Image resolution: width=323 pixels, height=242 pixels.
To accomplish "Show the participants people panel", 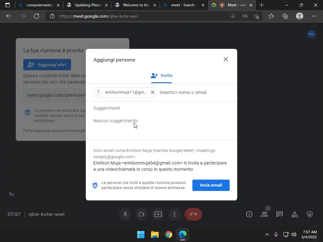I will click(264, 214).
